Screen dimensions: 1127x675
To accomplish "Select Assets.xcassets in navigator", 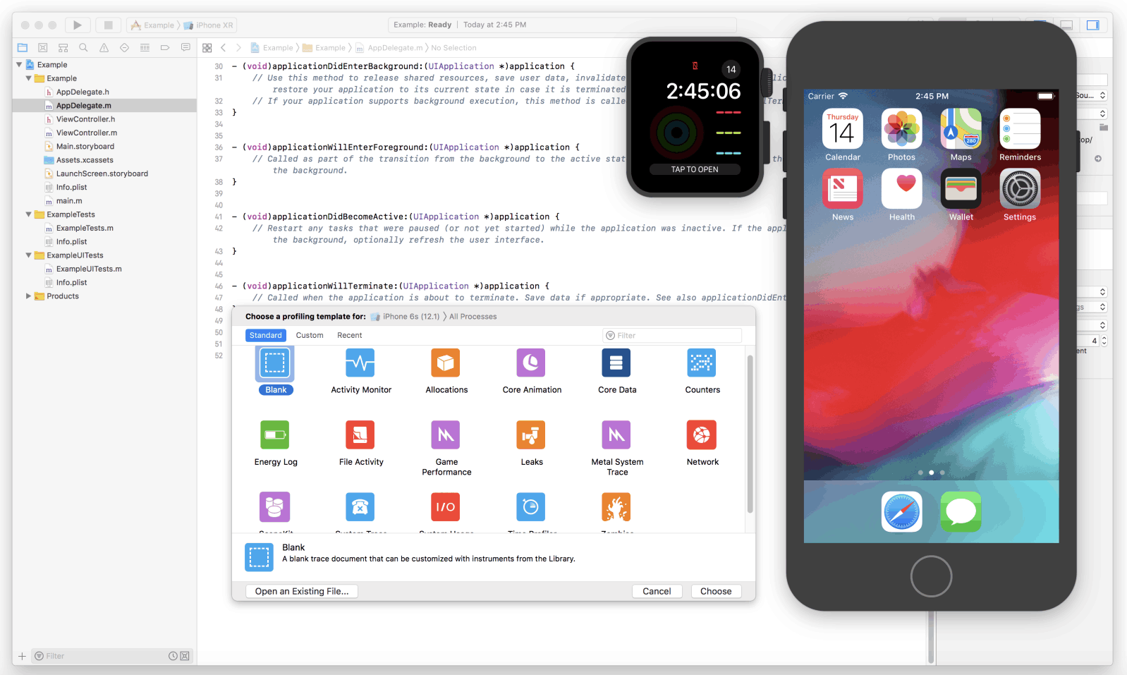I will click(x=85, y=160).
